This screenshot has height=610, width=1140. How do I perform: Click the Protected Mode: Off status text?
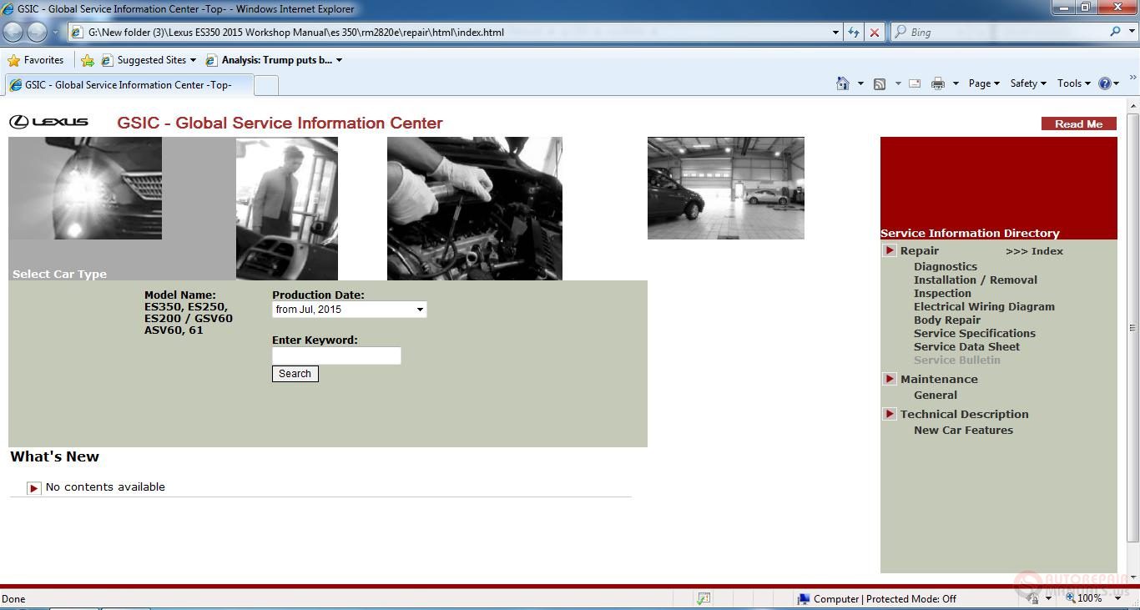pyautogui.click(x=911, y=599)
